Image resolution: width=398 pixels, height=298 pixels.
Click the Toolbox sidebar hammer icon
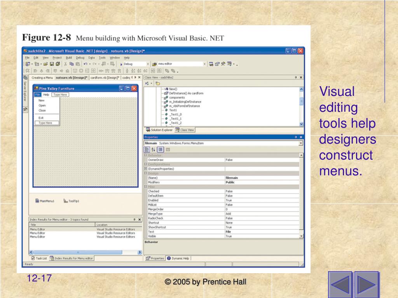click(25, 110)
